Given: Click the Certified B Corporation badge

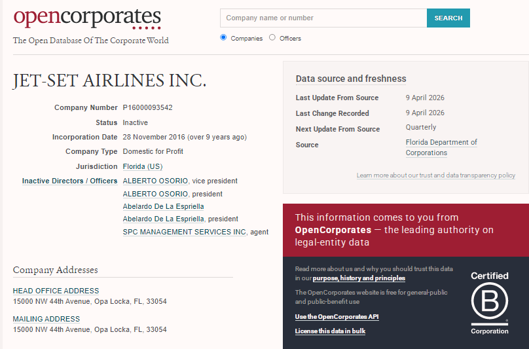Looking at the screenshot, I should pos(490,303).
